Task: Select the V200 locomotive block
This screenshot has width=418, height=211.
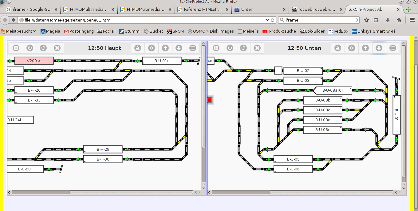Action: pos(34,61)
